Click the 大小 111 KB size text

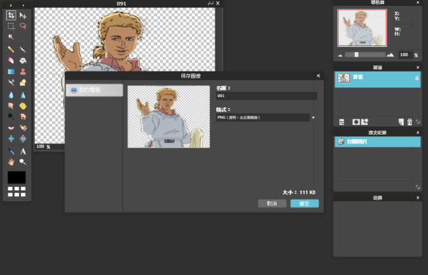[x=299, y=192]
